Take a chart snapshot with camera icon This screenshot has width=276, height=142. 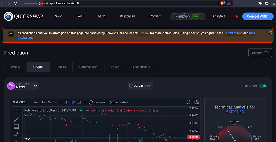point(197,102)
